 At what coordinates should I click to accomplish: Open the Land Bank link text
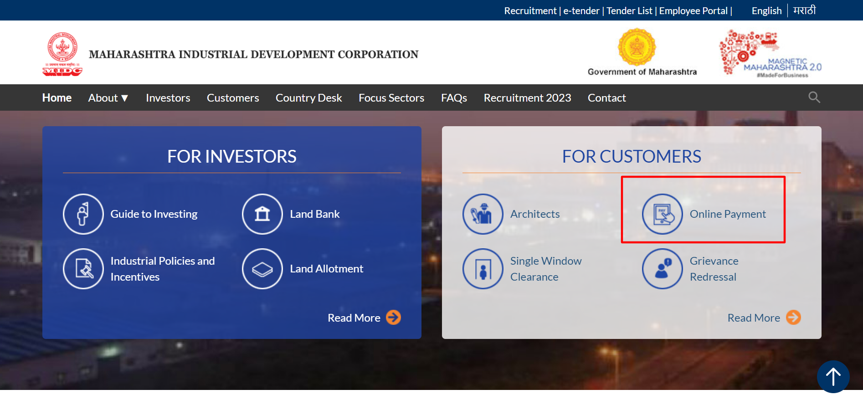pyautogui.click(x=315, y=214)
